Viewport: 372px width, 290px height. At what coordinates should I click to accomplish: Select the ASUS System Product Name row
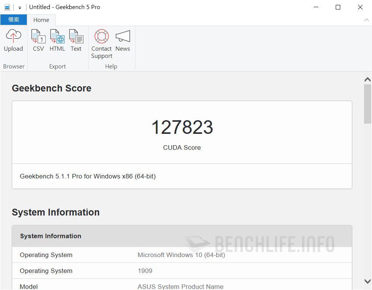180,286
